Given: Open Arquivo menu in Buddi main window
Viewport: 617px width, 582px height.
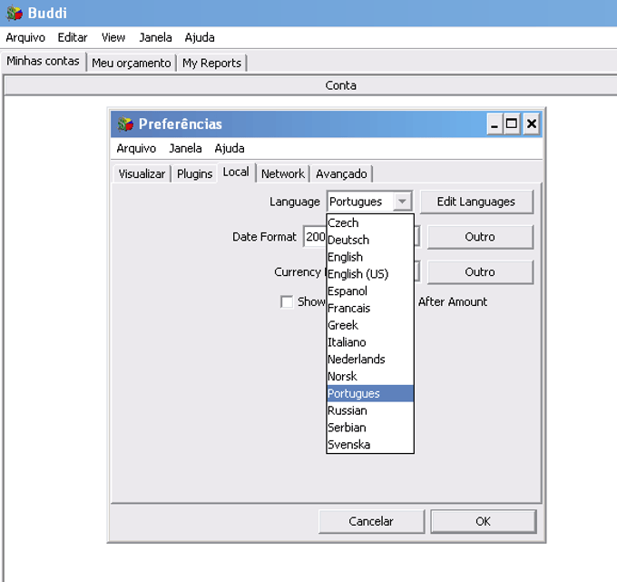Looking at the screenshot, I should tap(25, 38).
